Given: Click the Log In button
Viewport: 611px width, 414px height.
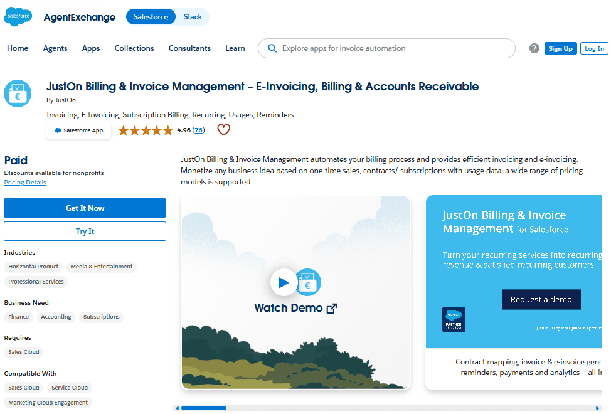Looking at the screenshot, I should coord(594,48).
